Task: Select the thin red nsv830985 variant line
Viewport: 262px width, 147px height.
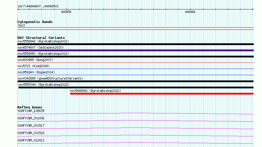Action: click(135, 63)
